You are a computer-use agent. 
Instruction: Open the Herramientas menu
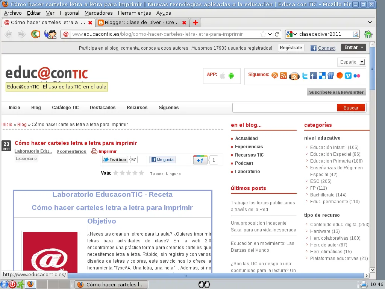135,13
